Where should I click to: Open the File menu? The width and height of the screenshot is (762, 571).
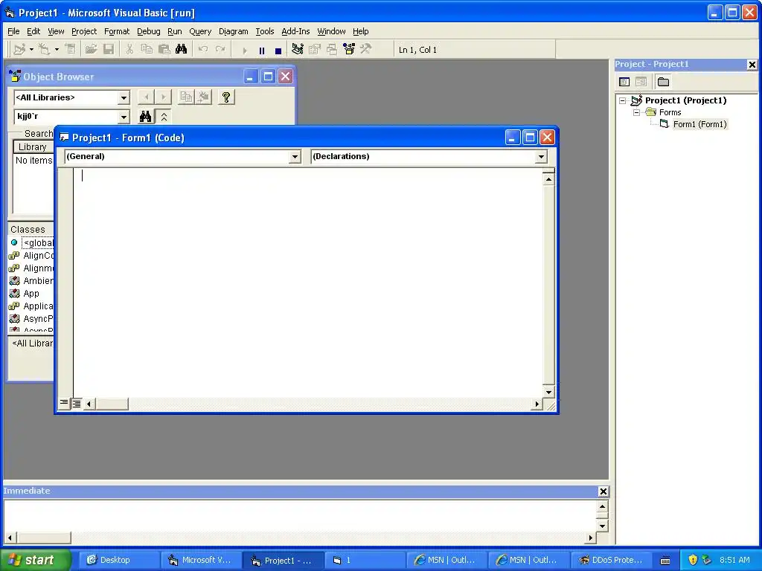click(13, 31)
